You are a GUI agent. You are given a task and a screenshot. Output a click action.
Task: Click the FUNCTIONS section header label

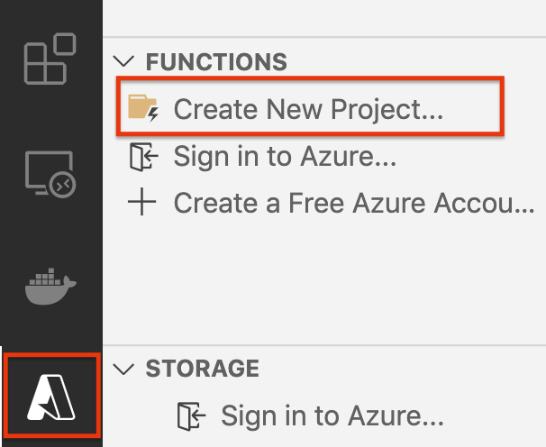pos(216,62)
